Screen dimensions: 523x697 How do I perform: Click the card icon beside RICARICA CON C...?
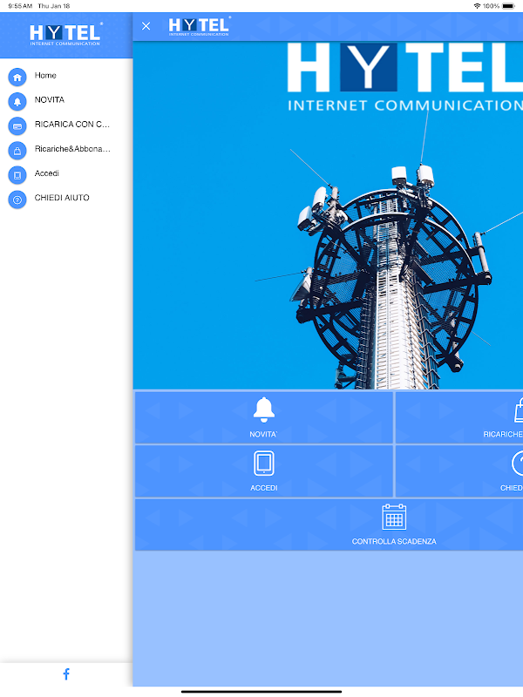[17, 126]
